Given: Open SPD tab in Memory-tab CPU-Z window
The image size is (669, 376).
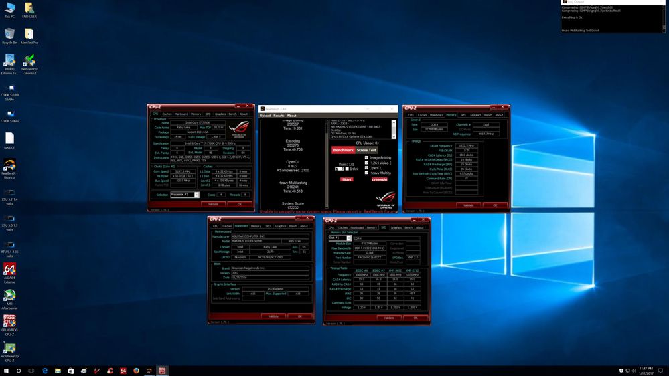Looking at the screenshot, I should click(463, 115).
